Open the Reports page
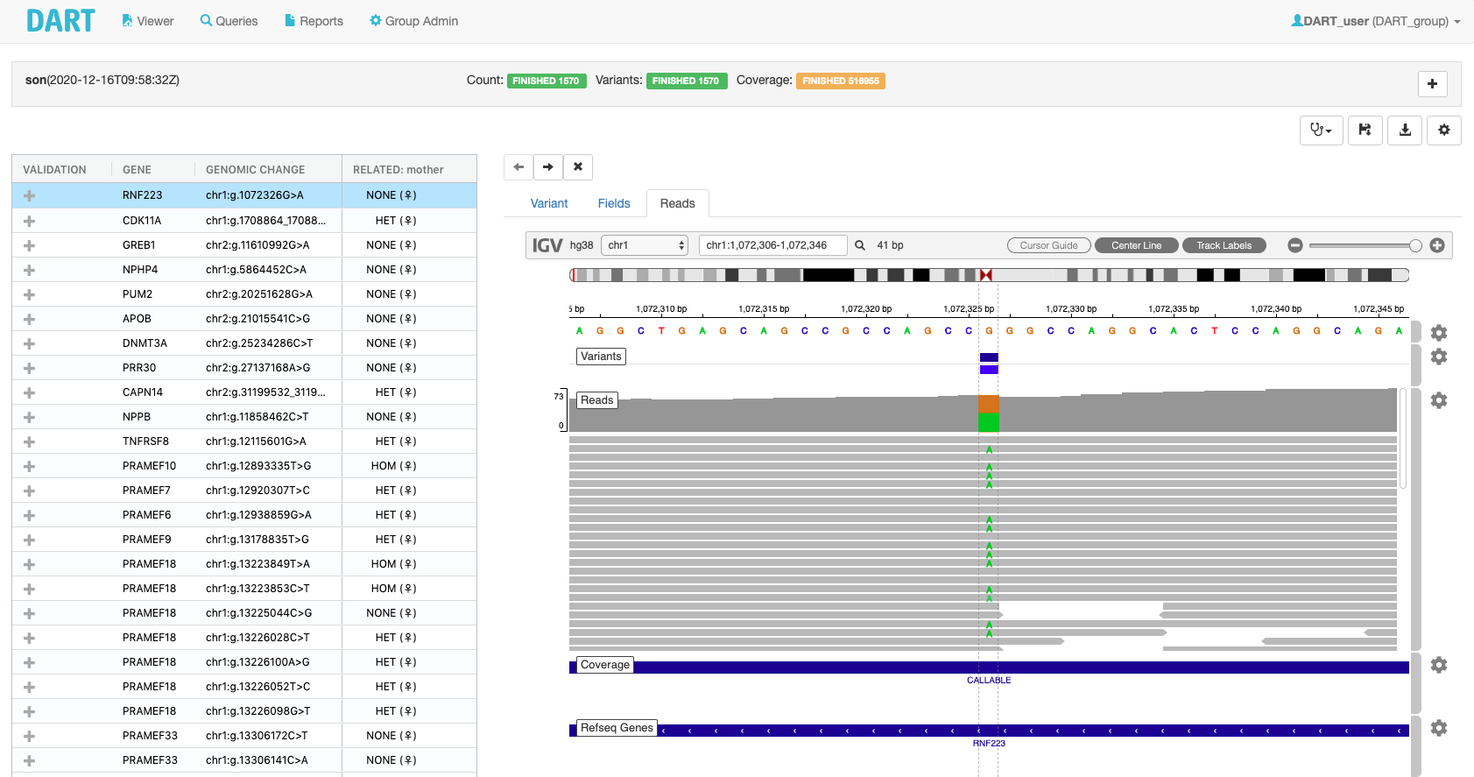The width and height of the screenshot is (1474, 777). (314, 21)
